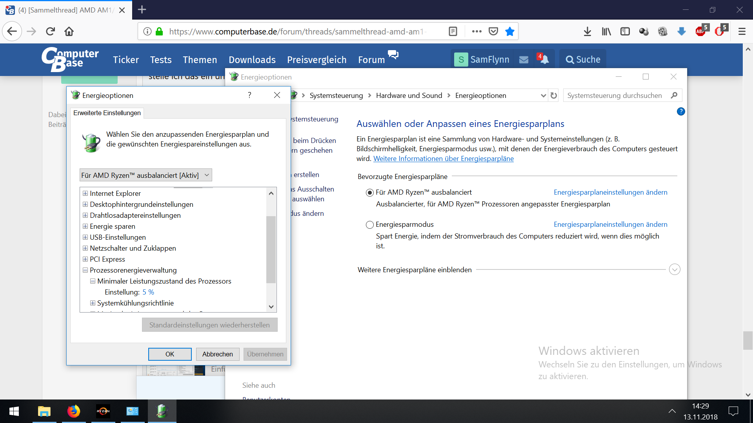The height and width of the screenshot is (423, 753).
Task: Expand Weitere Energiesparpläne einblenden chevron
Action: [x=674, y=269]
